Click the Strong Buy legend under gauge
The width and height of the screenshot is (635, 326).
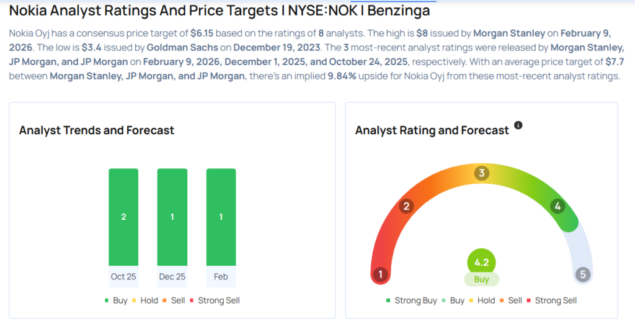pos(411,301)
